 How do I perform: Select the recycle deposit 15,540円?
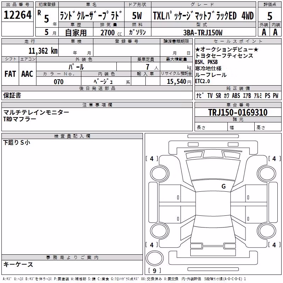pos(179,82)
